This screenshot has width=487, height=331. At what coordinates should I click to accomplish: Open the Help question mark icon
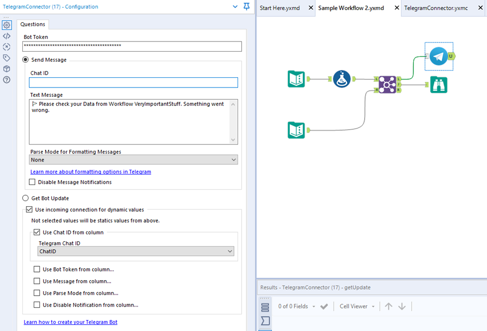click(x=7, y=80)
